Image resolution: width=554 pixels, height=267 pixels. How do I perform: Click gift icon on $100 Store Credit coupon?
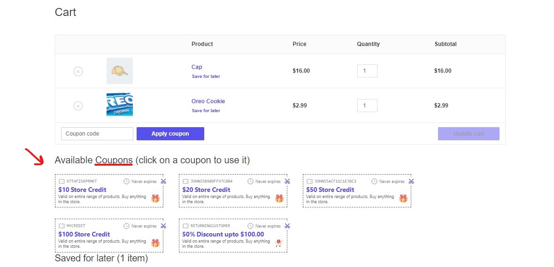tap(155, 243)
